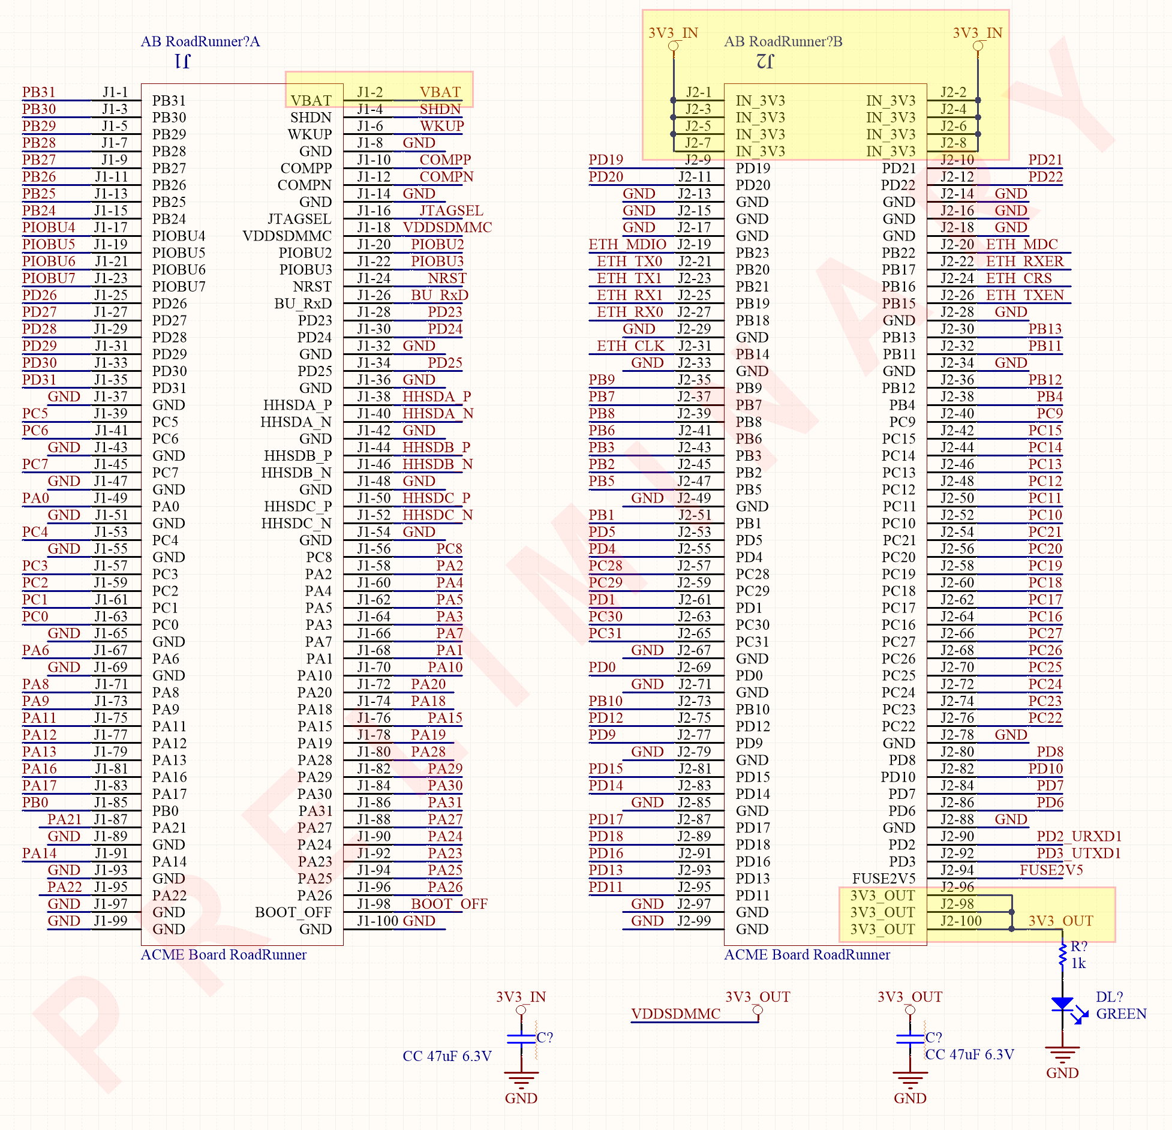Screen dimensions: 1172x1130
Task: Select the COMPP net label beside J1-10
Action: point(445,160)
